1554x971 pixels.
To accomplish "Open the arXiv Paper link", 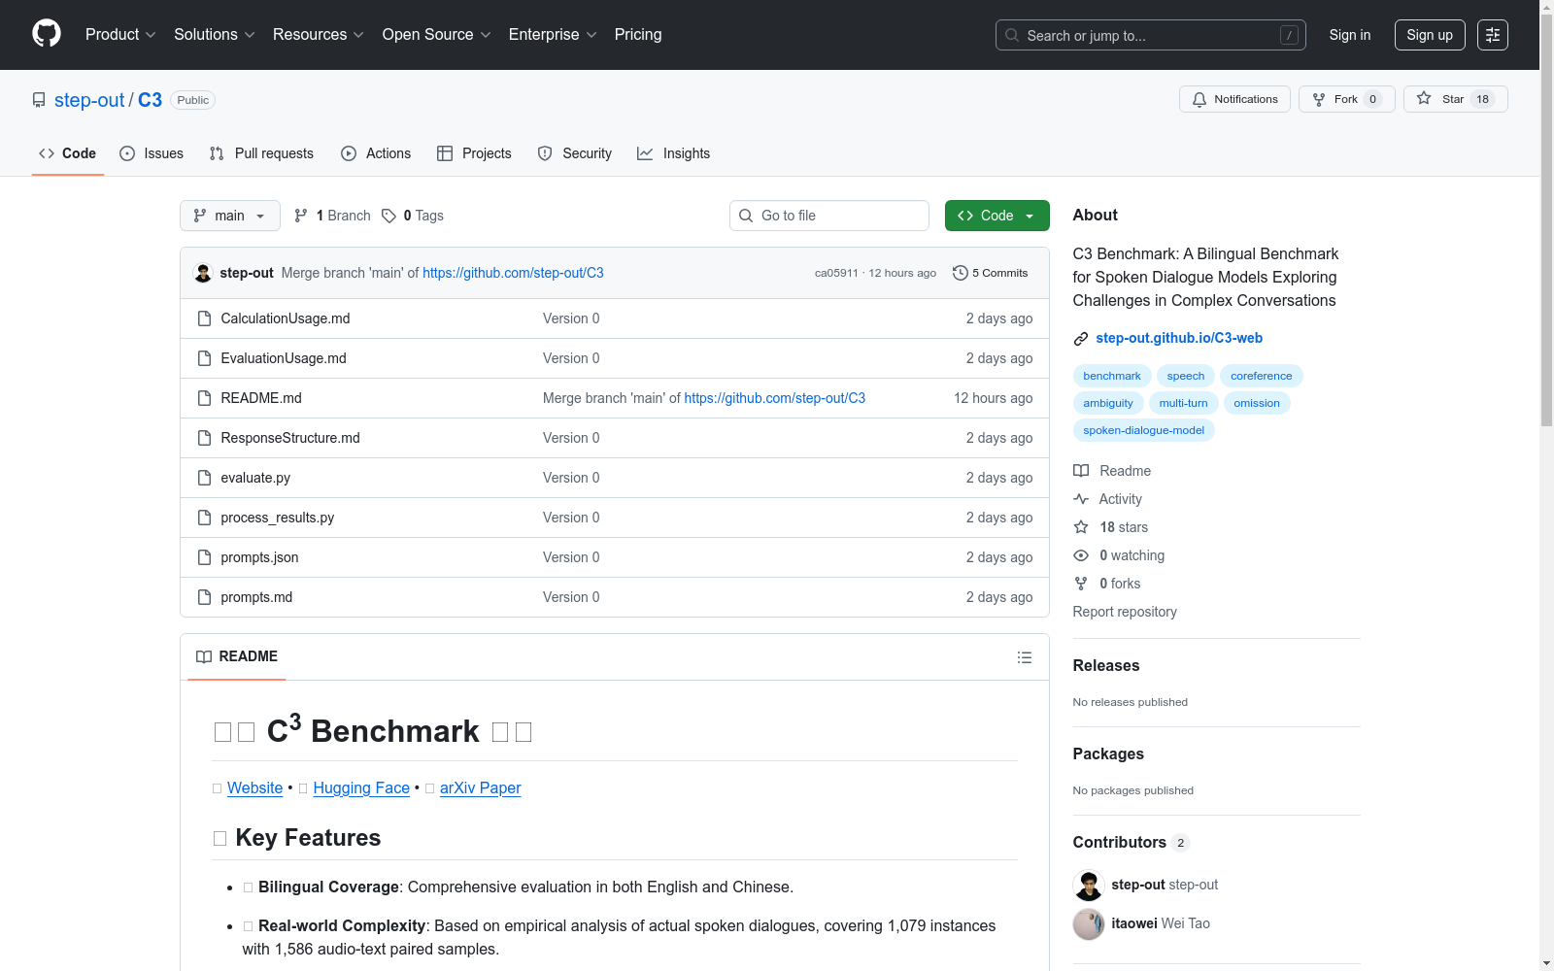I will click(x=481, y=788).
